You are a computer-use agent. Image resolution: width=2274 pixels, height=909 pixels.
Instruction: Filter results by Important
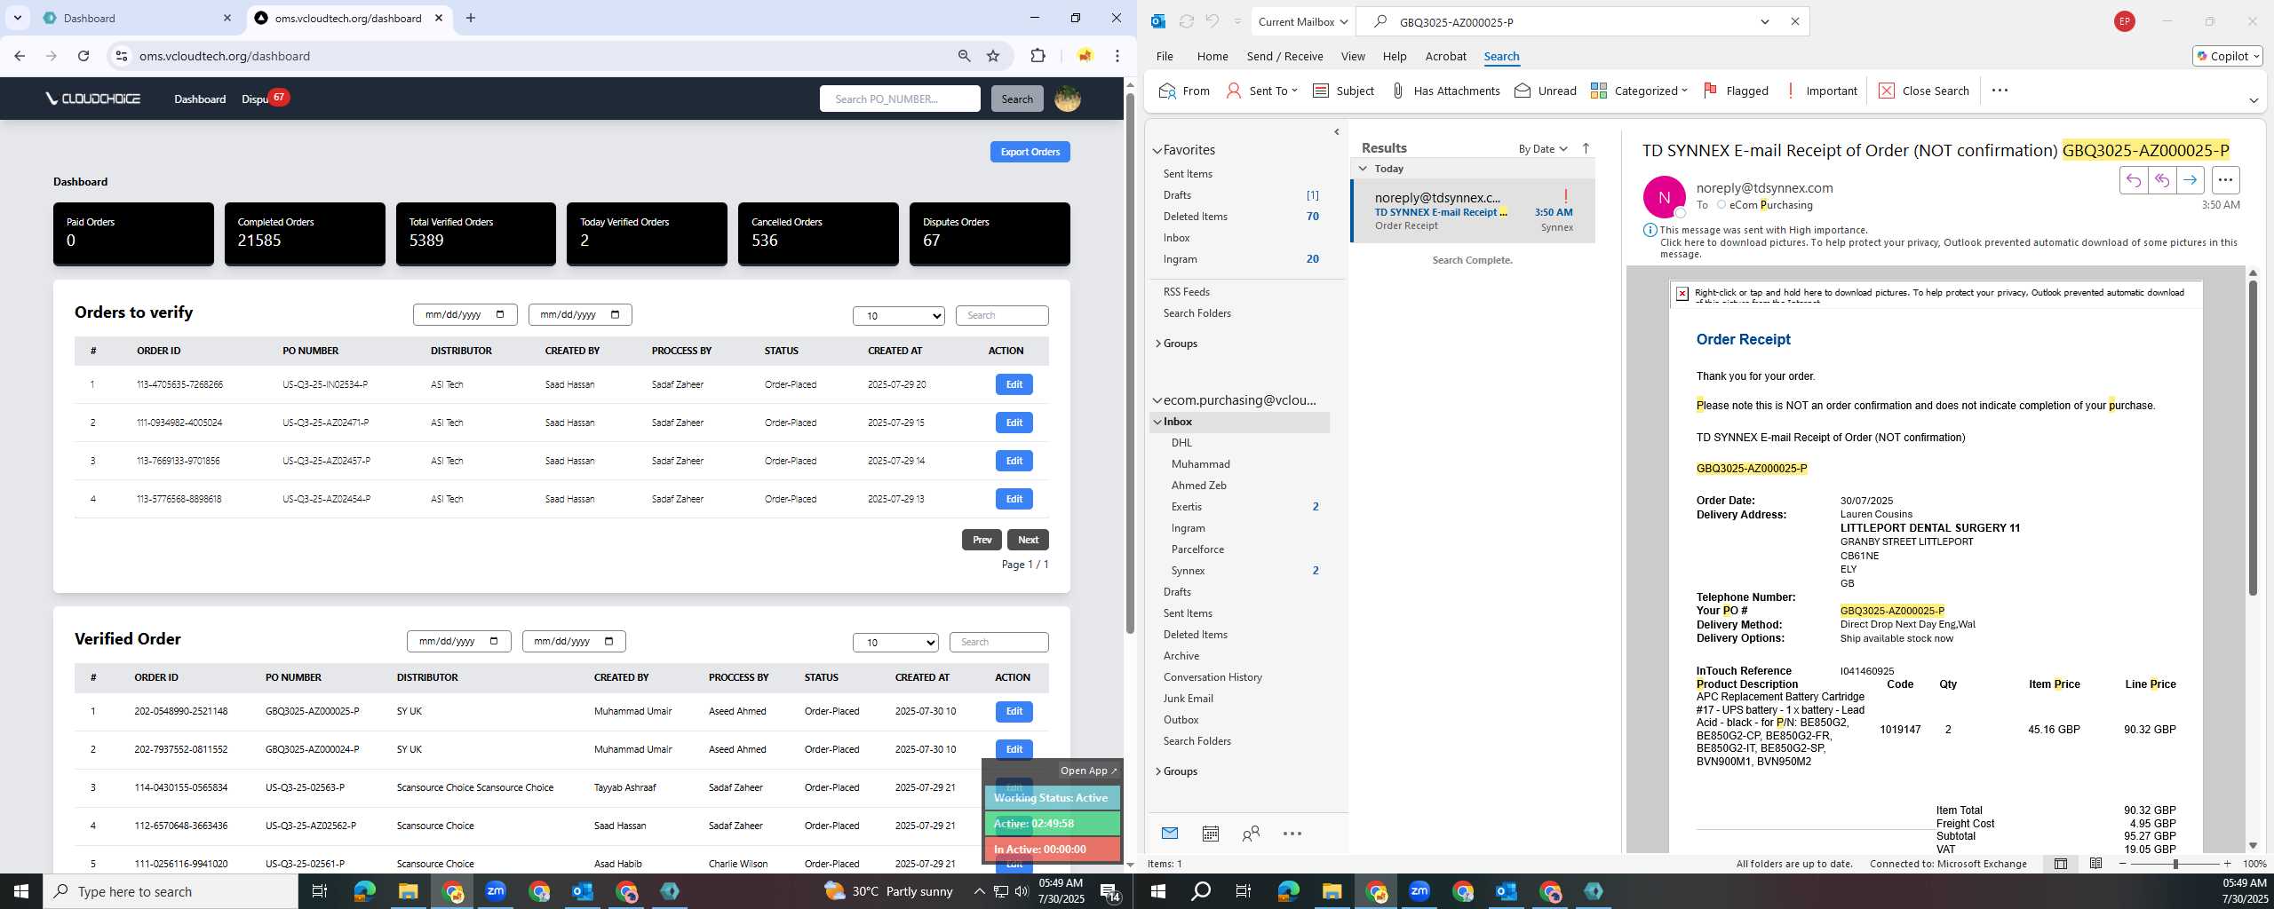(1821, 91)
